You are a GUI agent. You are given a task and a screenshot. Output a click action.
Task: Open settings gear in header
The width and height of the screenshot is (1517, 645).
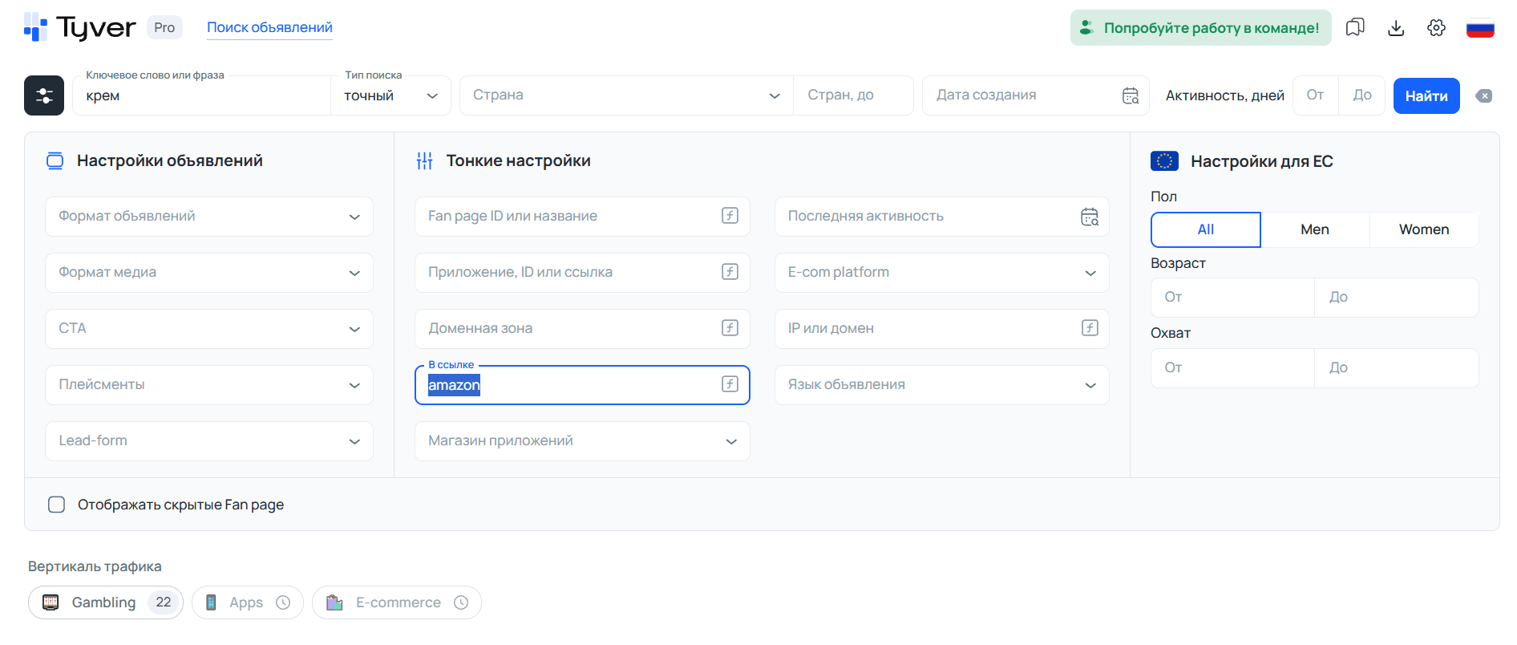(1436, 27)
